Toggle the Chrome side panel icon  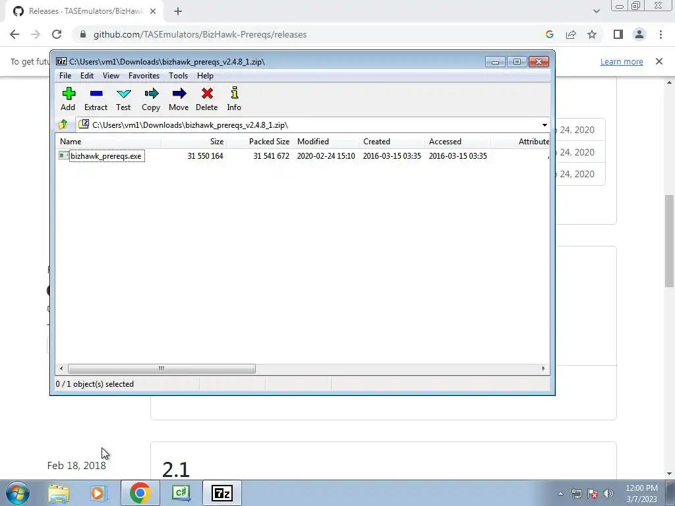618,34
